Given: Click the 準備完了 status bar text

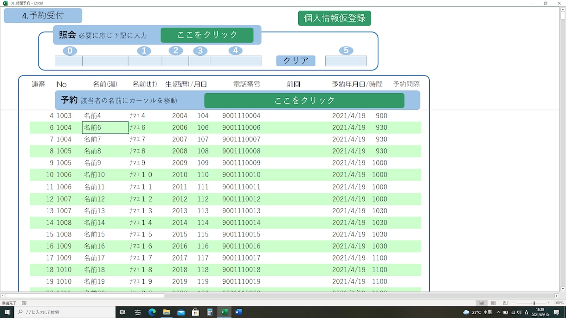Looking at the screenshot, I should pos(9,303).
